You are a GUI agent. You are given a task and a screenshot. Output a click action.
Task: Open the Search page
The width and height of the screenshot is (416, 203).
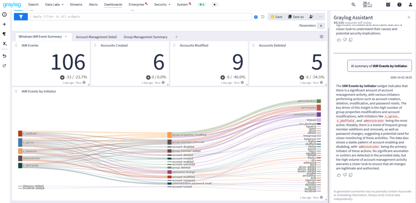click(33, 4)
